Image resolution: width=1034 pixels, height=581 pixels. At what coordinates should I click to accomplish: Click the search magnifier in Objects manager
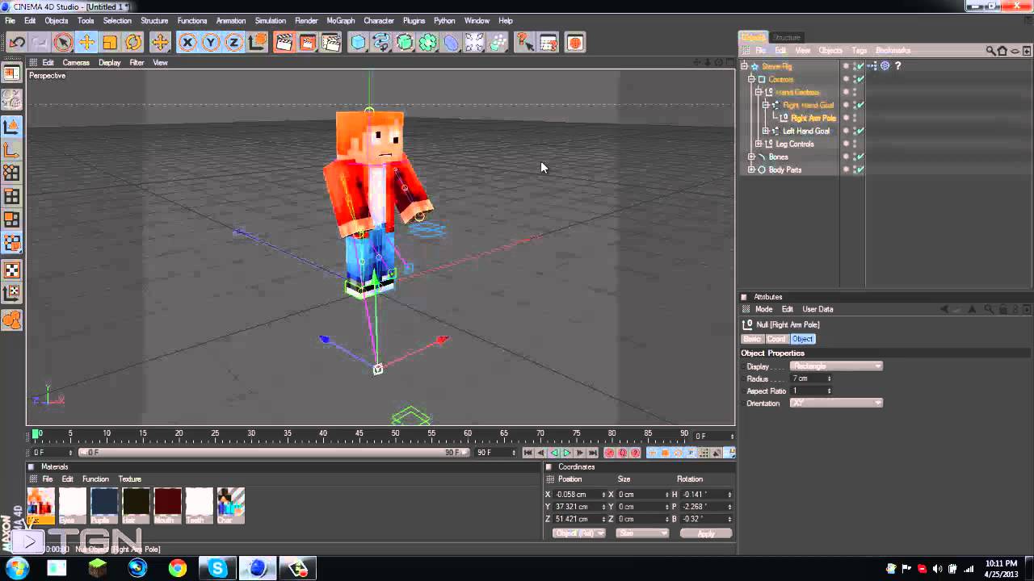[990, 51]
